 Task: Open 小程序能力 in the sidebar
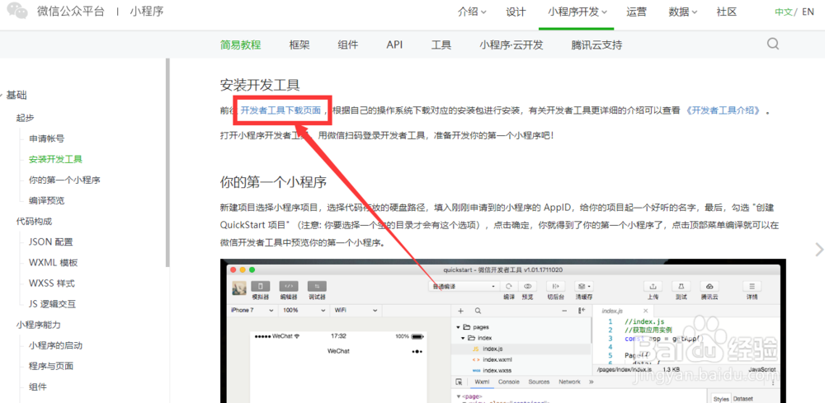[38, 325]
